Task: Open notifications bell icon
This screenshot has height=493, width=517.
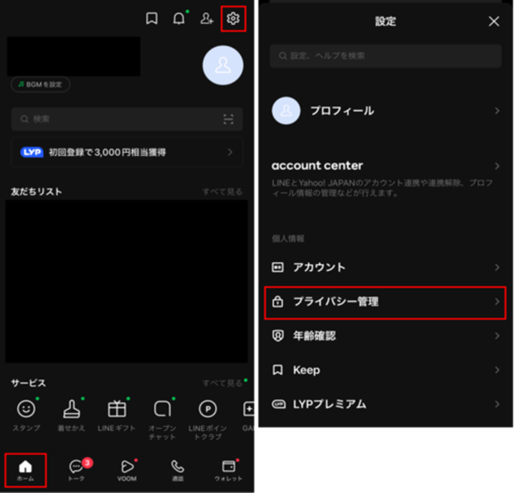Action: (x=179, y=19)
